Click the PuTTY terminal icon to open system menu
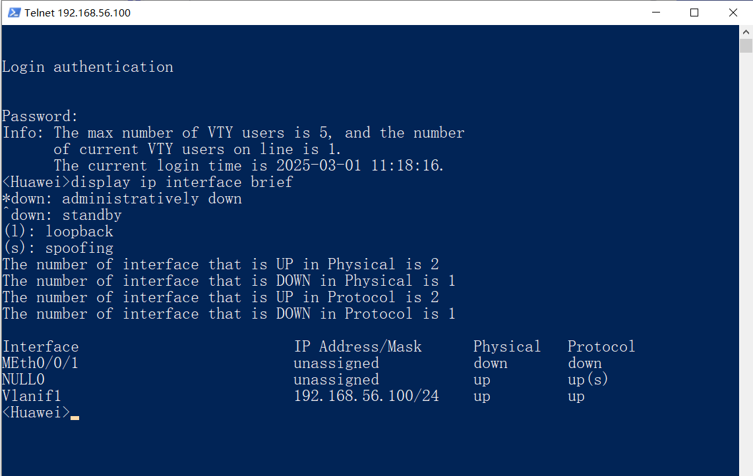The image size is (753, 476). pos(13,13)
